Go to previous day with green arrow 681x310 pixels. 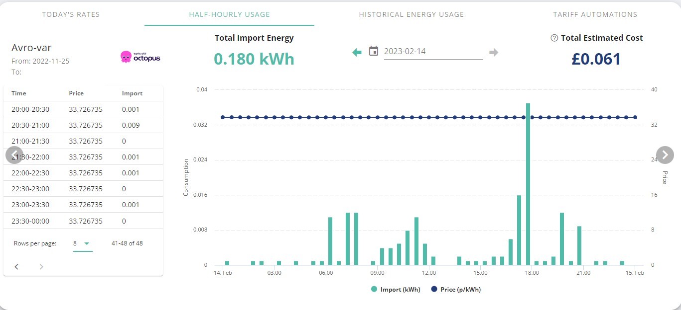[357, 52]
